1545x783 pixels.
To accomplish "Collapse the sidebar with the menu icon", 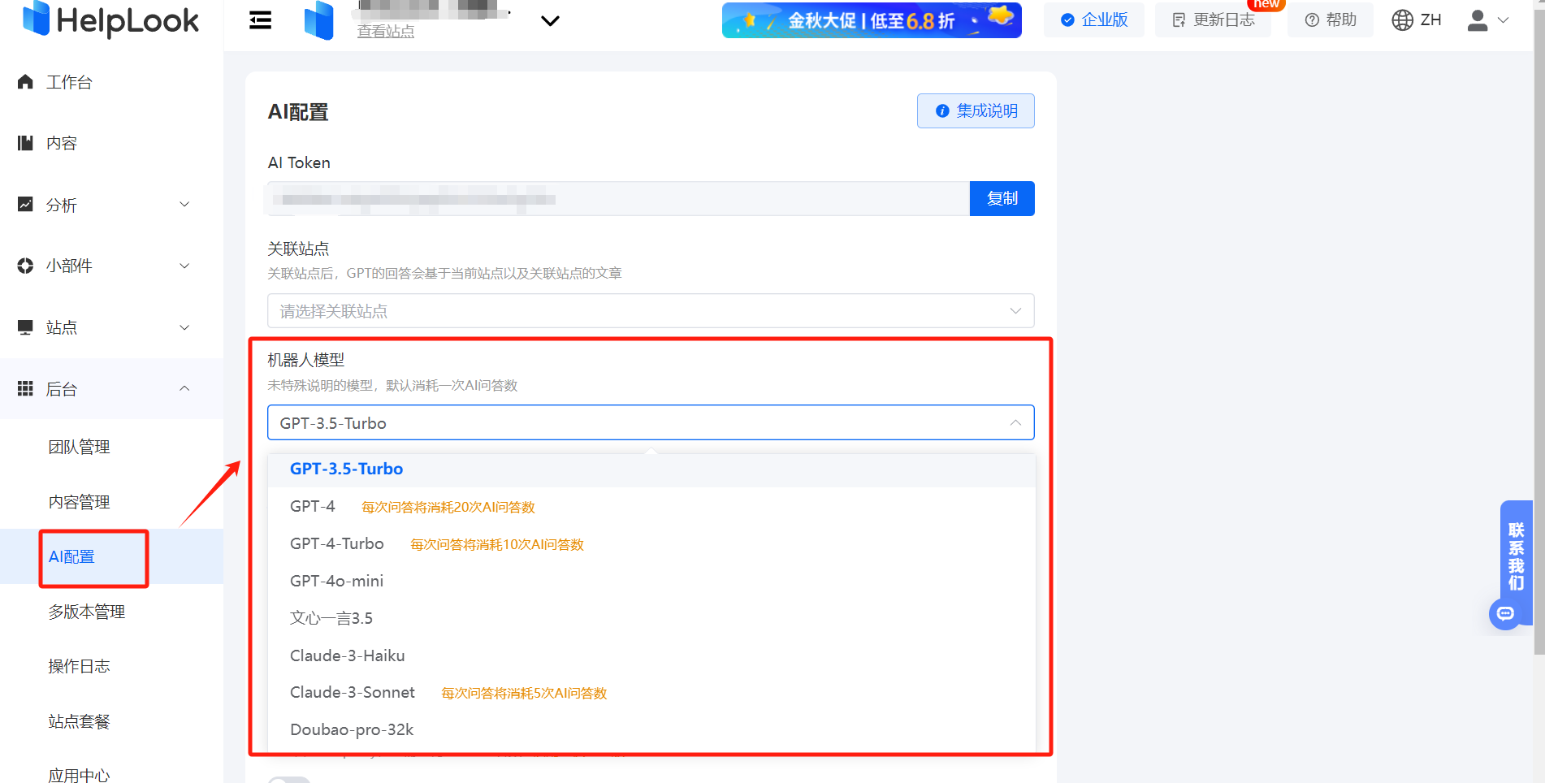I will click(260, 20).
